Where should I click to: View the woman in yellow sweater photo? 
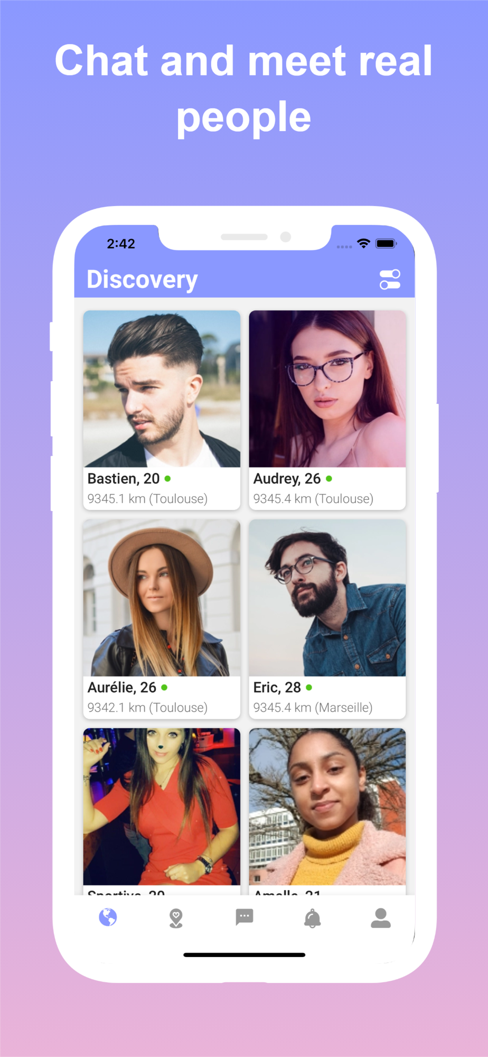click(x=327, y=806)
